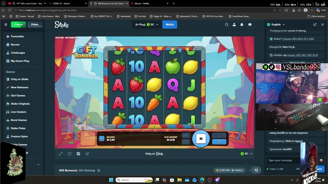Open the 5,301.60× Hidden top-win badge
The height and width of the screenshot is (184, 328).
coord(230,170)
